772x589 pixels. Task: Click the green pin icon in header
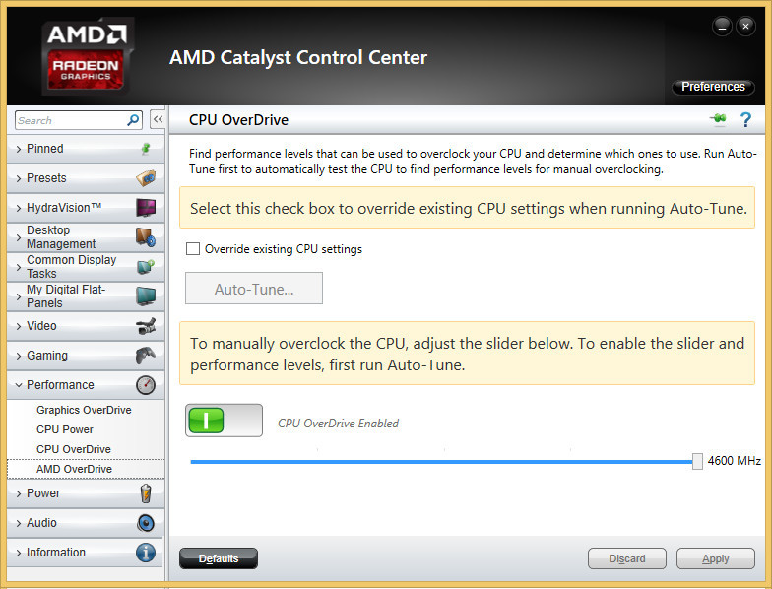[x=718, y=120]
